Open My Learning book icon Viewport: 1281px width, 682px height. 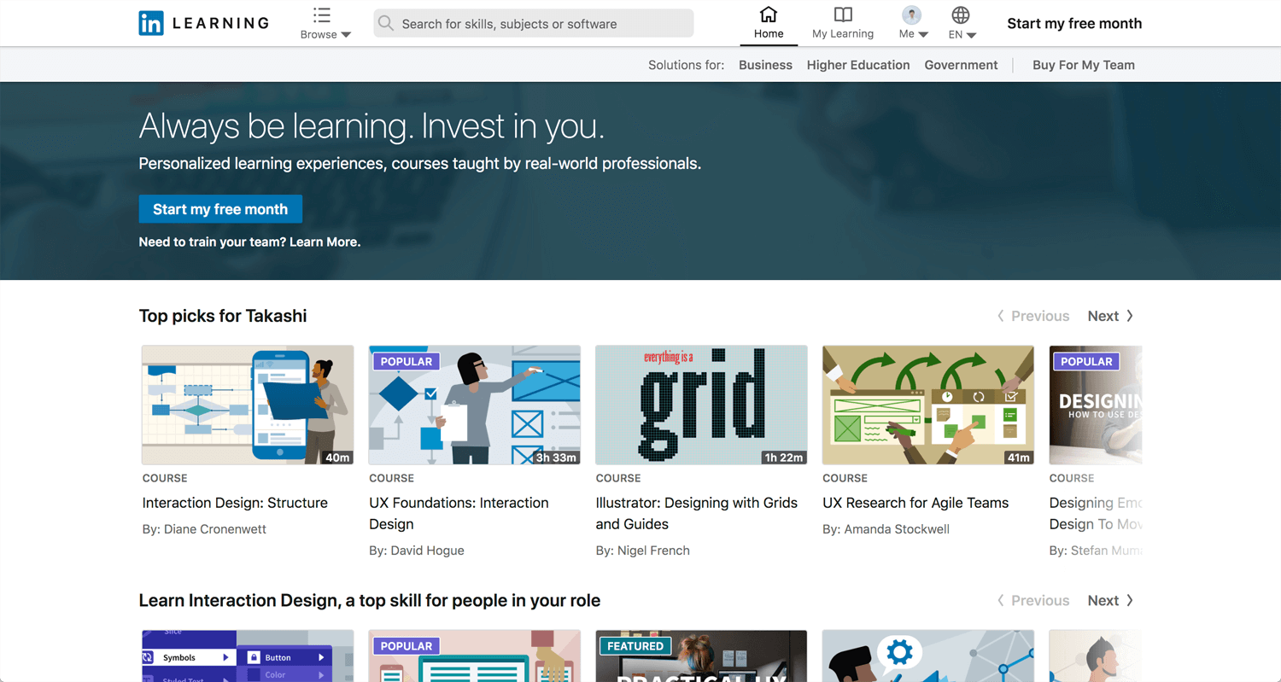click(843, 15)
